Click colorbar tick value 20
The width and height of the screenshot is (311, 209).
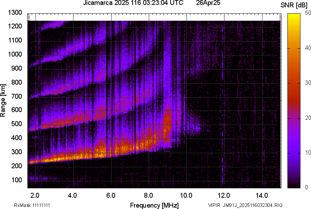tap(308, 118)
